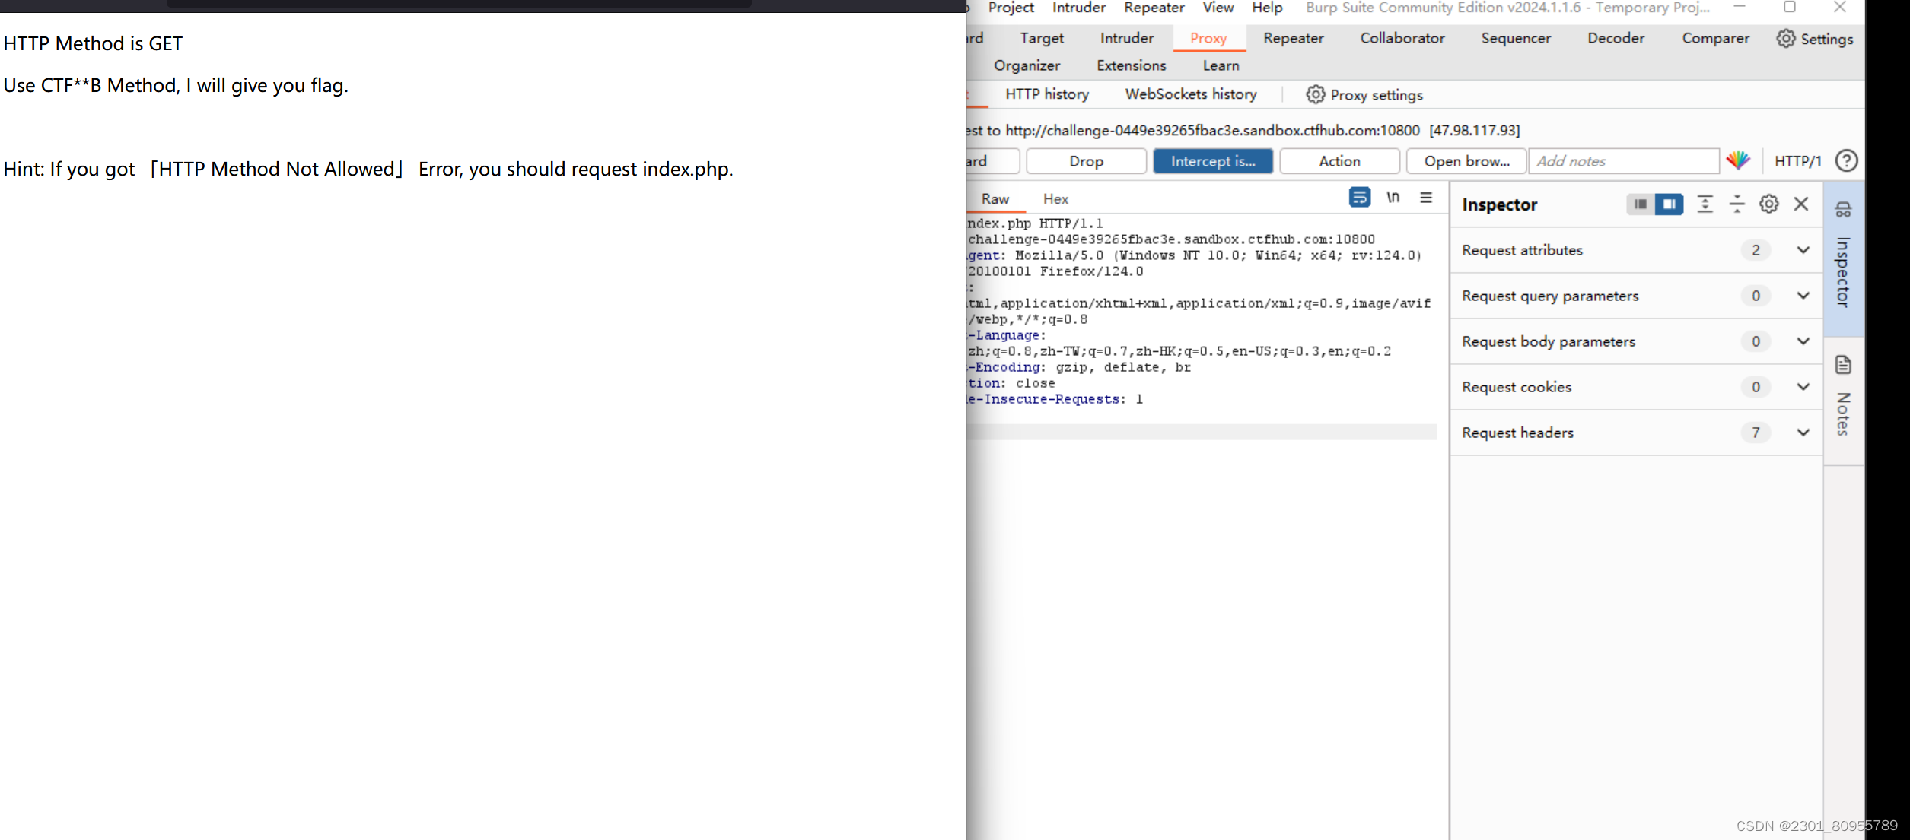Open the message editor hamburger menu
Viewport: 1910px width, 840px height.
tap(1426, 198)
